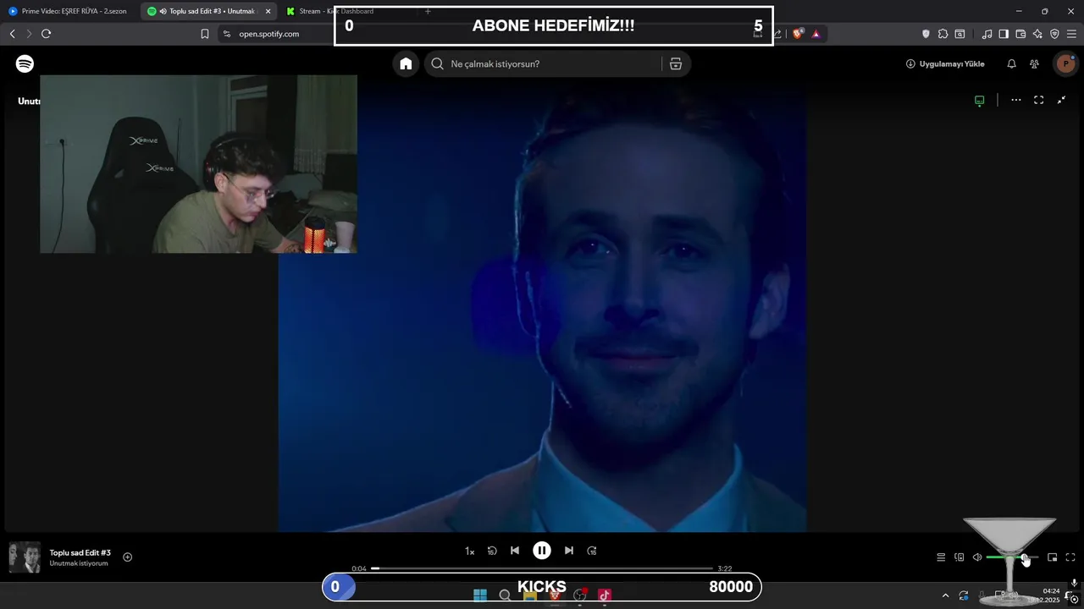Viewport: 1084px width, 609px height.
Task: Skip forward 15 seconds
Action: [592, 551]
